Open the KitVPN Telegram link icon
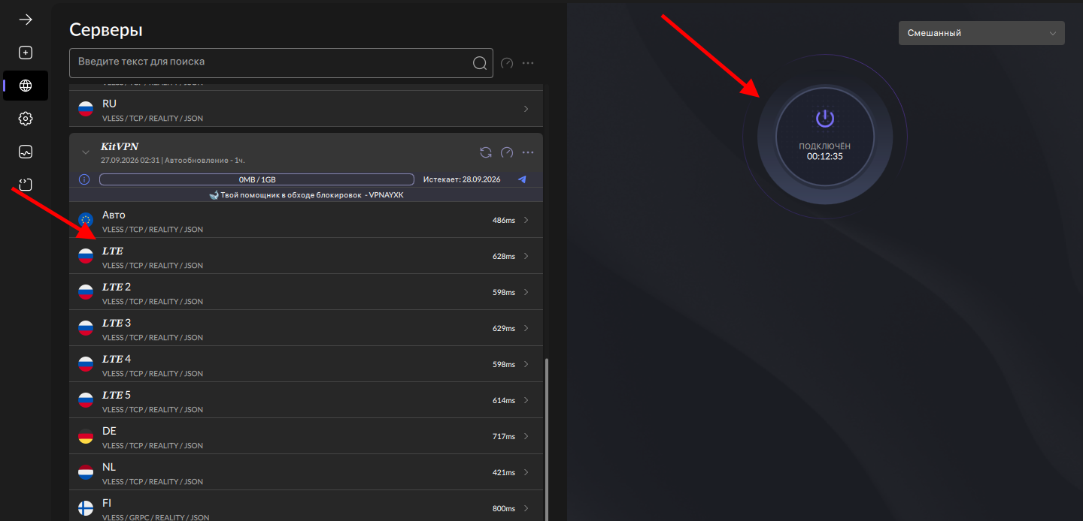Screen dimensions: 1083x521 tap(523, 179)
